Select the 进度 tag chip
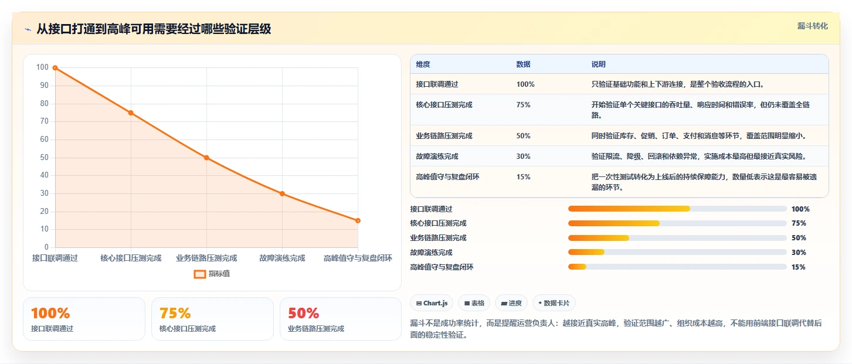Screen dimensions: 852x364 [x=511, y=303]
